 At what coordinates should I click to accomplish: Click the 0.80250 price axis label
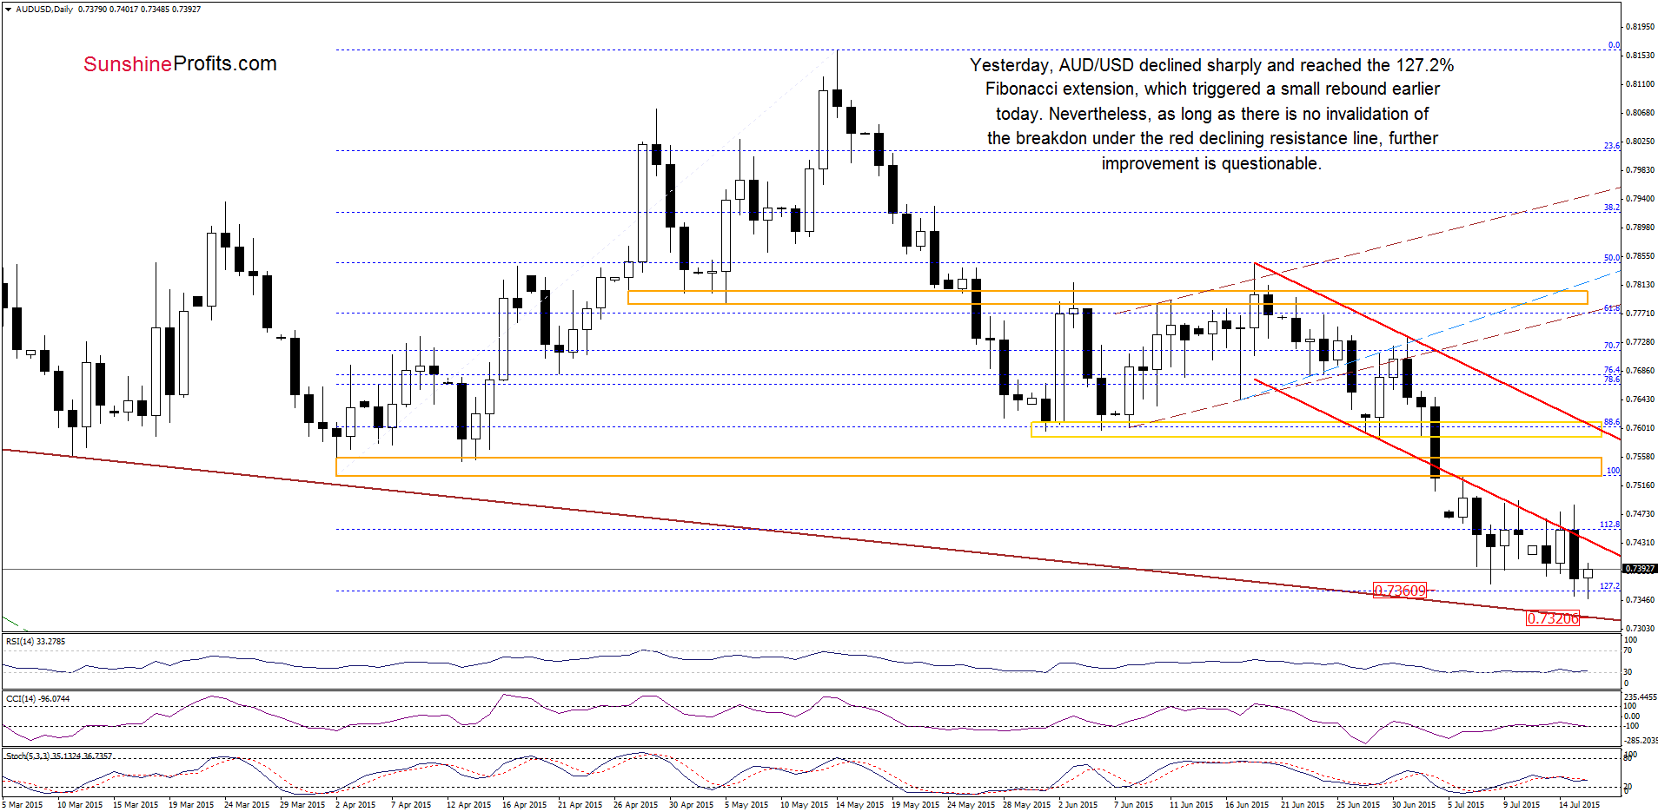coord(1641,142)
